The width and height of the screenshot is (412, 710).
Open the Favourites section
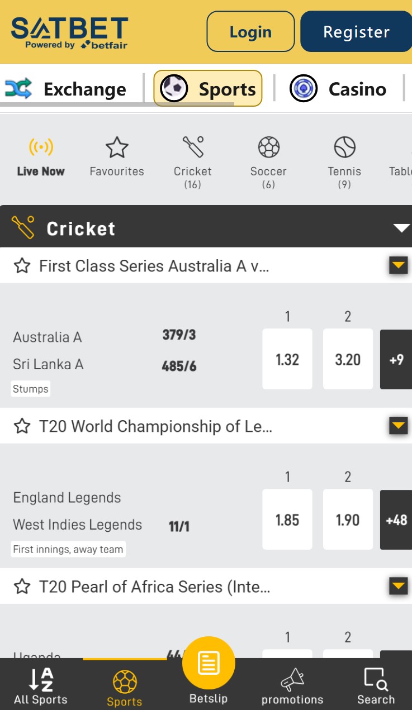(x=117, y=155)
